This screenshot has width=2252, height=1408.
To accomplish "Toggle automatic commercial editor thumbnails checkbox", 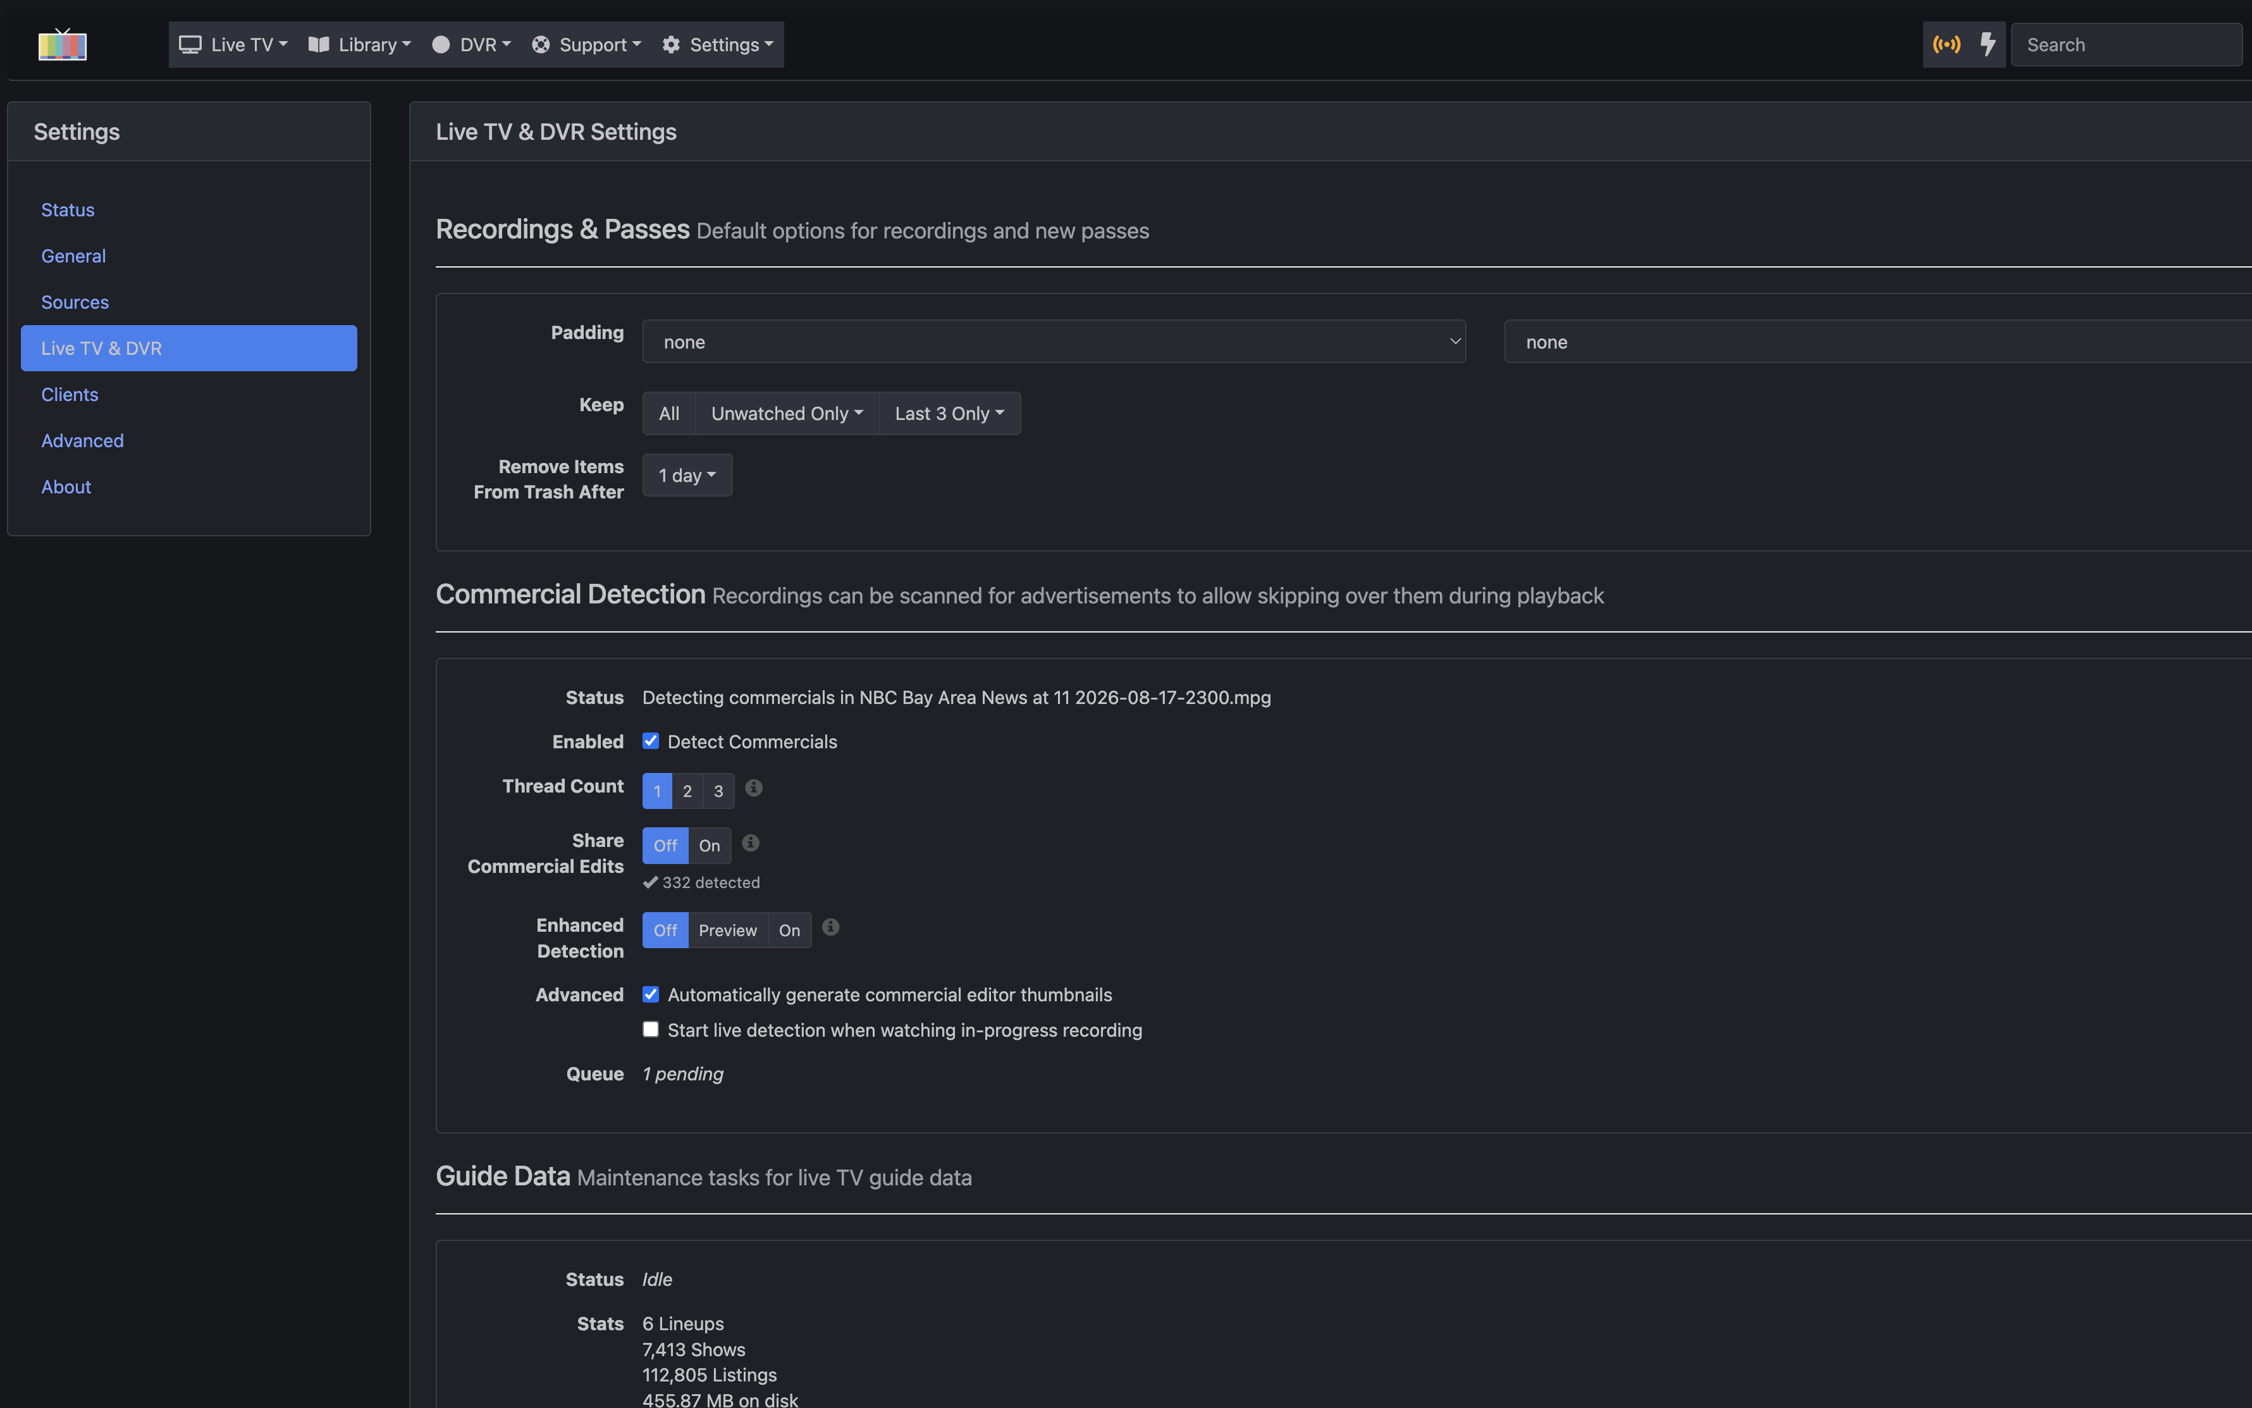I will tap(651, 994).
